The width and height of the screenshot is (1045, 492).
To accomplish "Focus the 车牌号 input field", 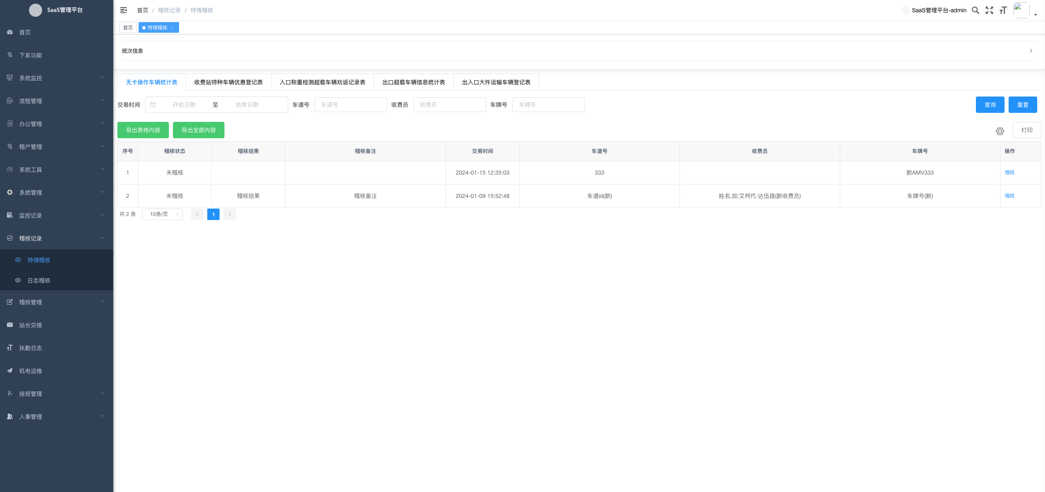I will pos(549,105).
